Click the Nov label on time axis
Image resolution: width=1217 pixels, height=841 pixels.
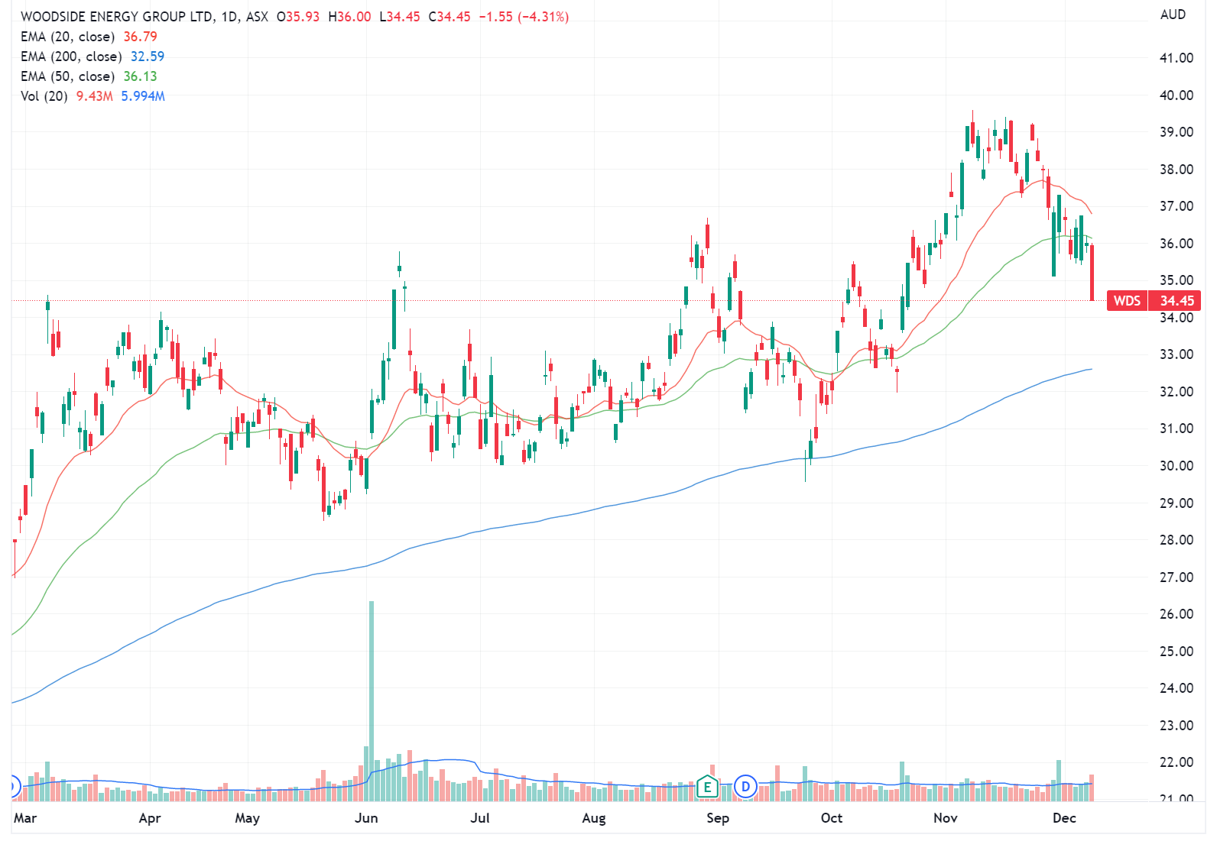[946, 818]
